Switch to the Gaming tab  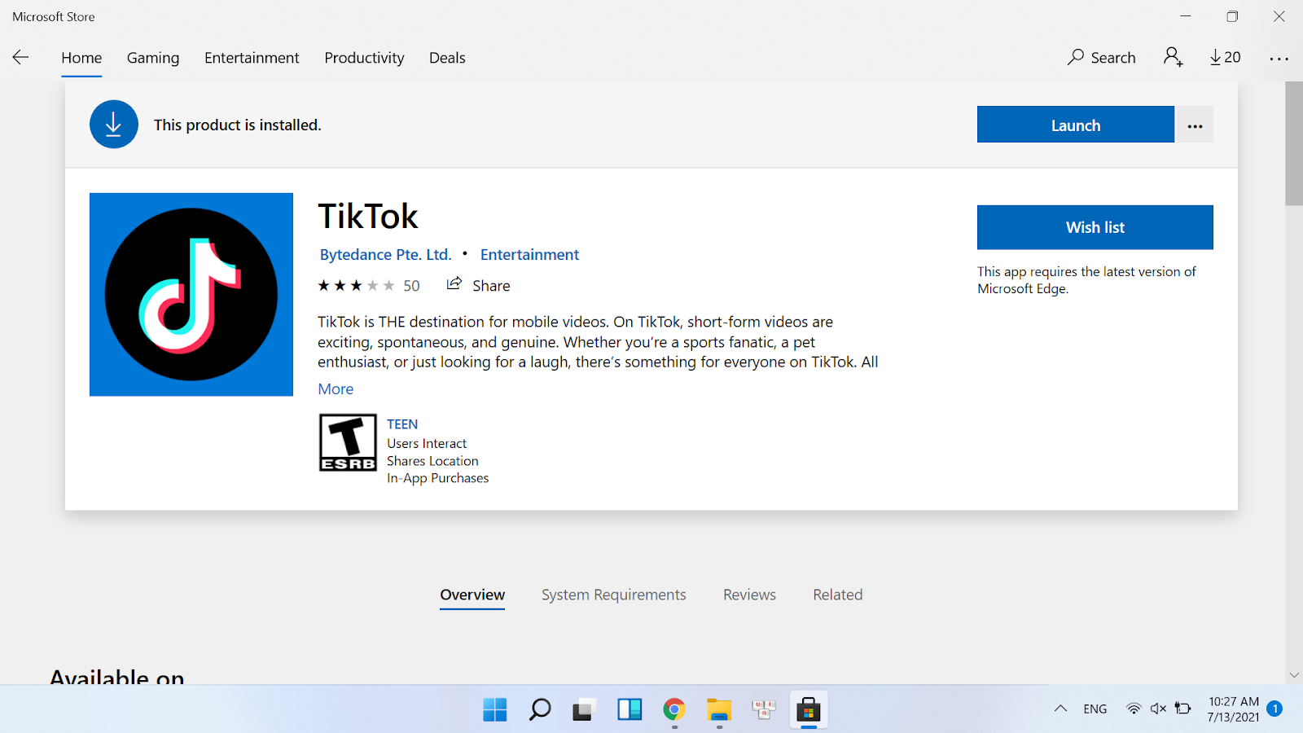pos(153,58)
